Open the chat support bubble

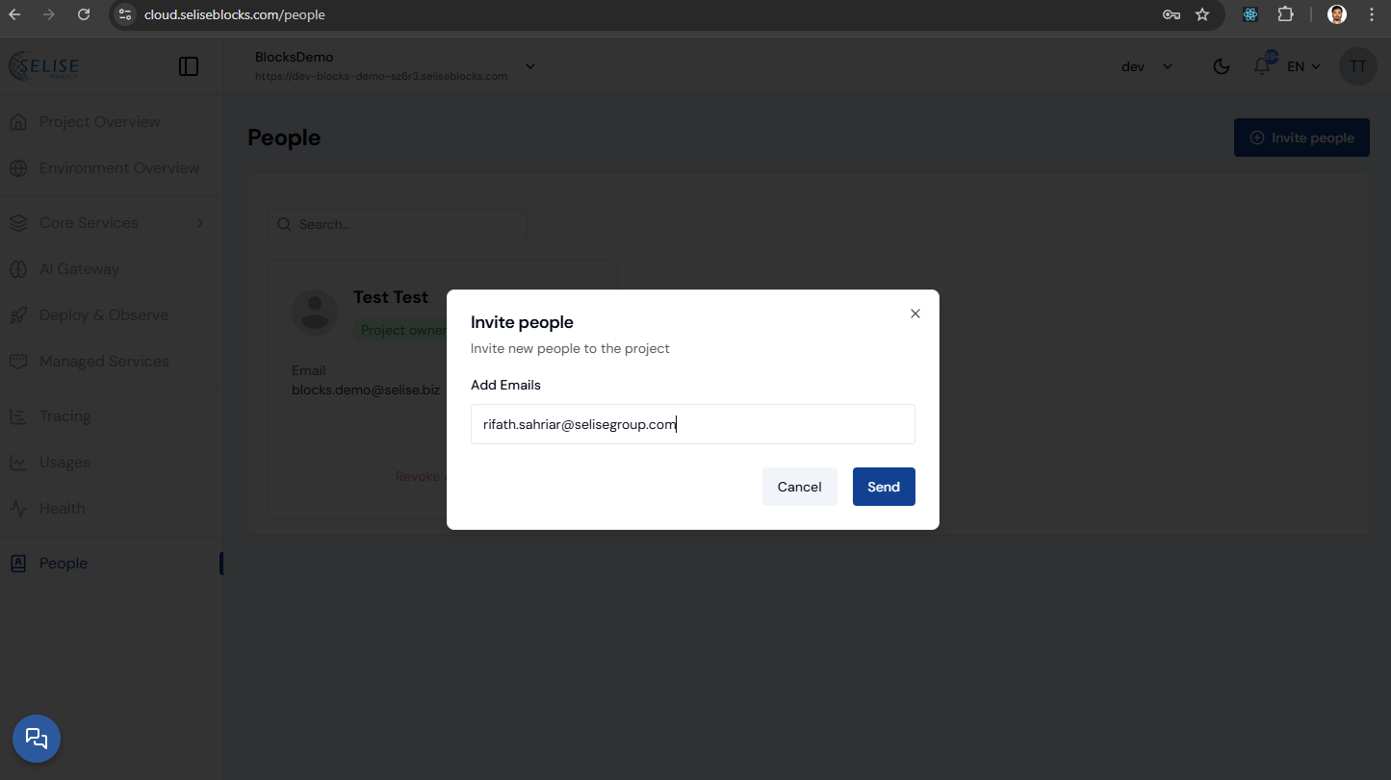click(37, 739)
